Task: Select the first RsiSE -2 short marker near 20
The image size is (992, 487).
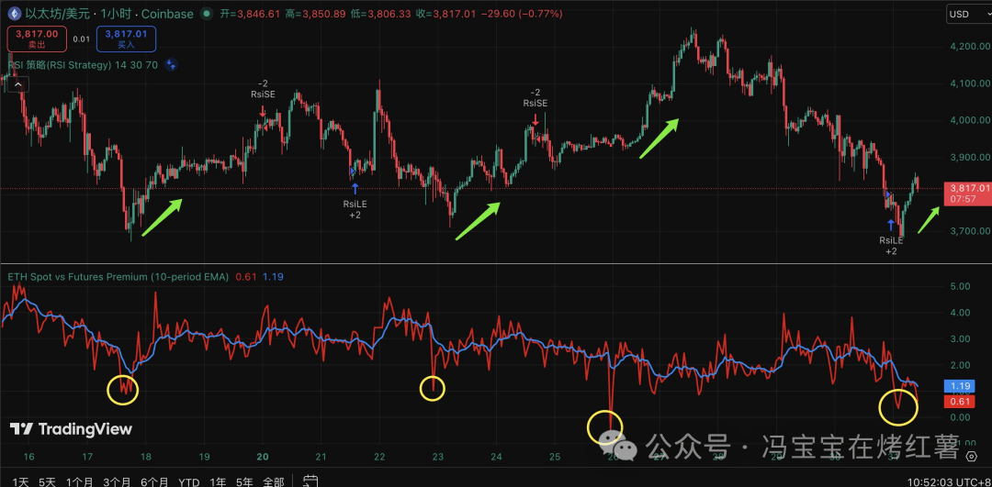Action: tap(263, 100)
